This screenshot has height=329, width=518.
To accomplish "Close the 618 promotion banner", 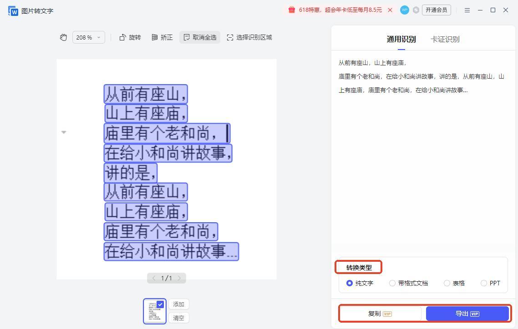I will click(x=390, y=10).
